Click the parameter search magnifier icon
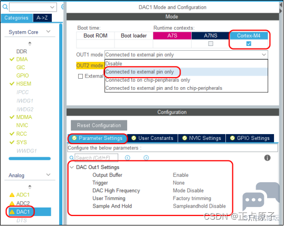284x226 pixels. [x=72, y=158]
